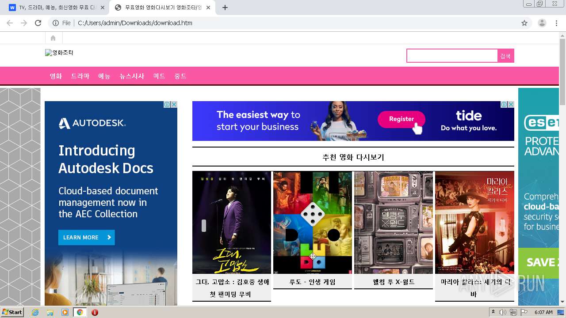
Task: Launch Internet Explorer from the taskbar
Action: pos(35,312)
